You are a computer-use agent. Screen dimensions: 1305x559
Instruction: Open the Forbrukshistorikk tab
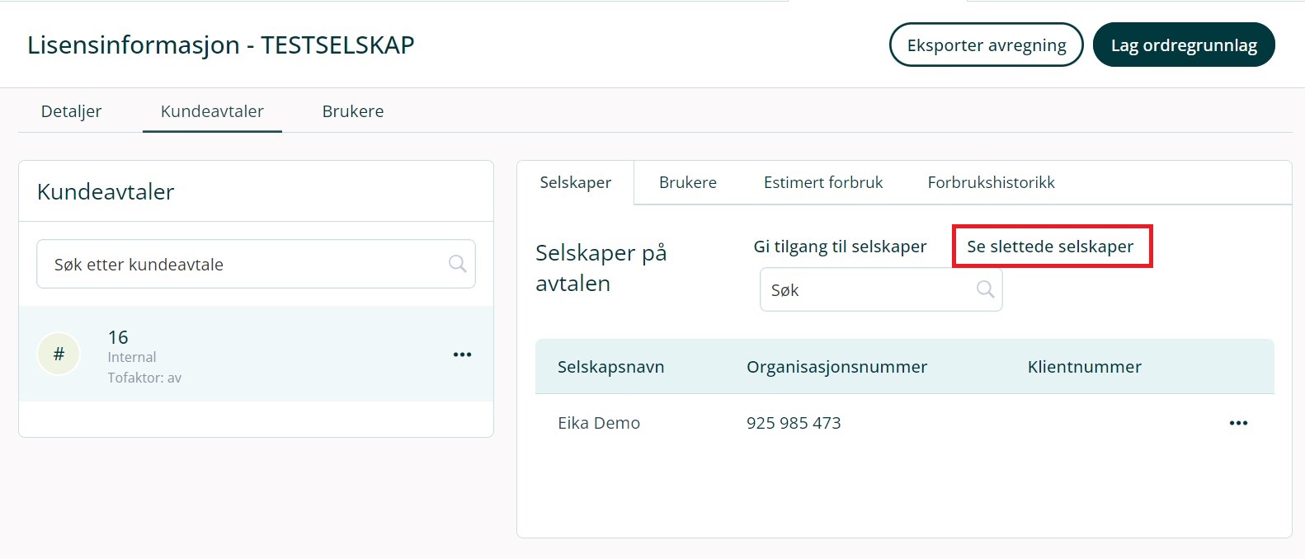991,182
